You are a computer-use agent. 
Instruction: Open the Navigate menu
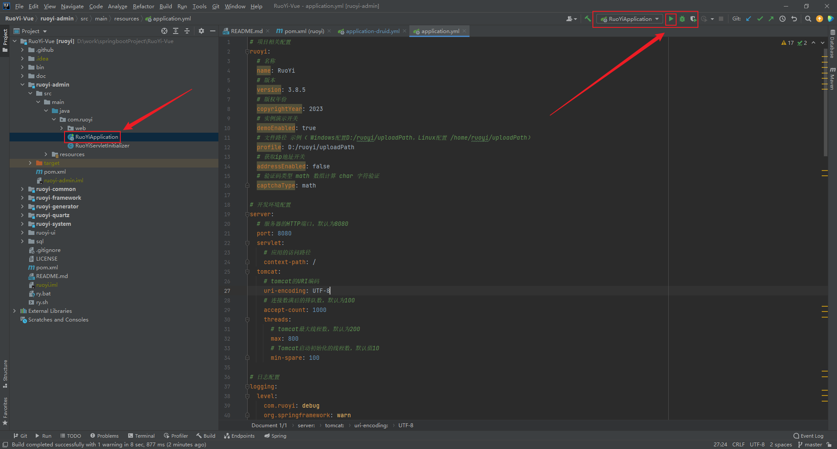click(72, 6)
